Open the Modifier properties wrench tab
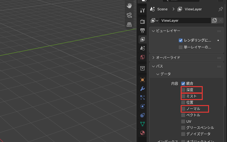The image size is (227, 142). pos(143,89)
